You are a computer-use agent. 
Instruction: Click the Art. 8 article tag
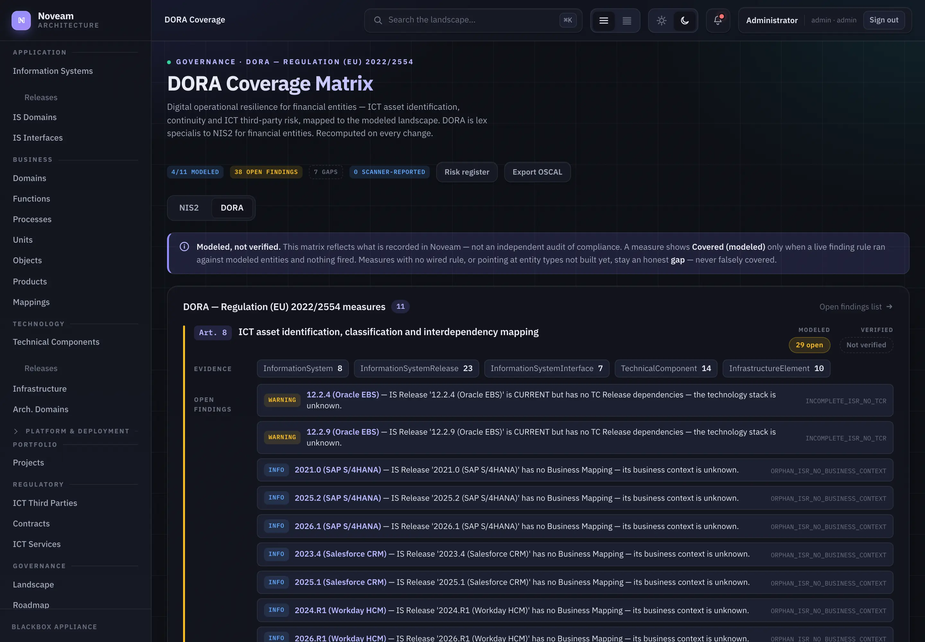click(x=213, y=333)
